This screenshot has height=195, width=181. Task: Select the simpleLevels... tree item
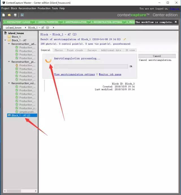pyautogui.click(x=27, y=112)
